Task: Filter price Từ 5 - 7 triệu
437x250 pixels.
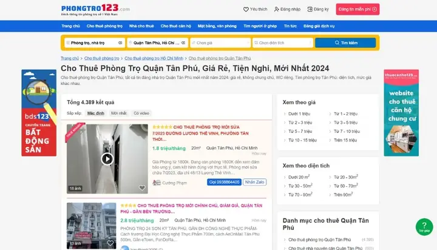Action: click(300, 131)
